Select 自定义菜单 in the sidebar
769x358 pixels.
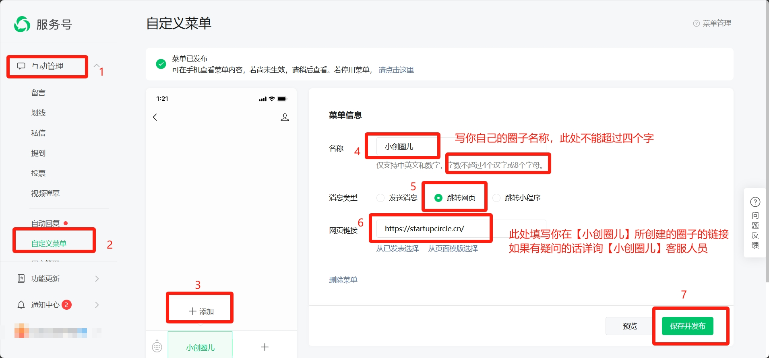click(x=49, y=243)
